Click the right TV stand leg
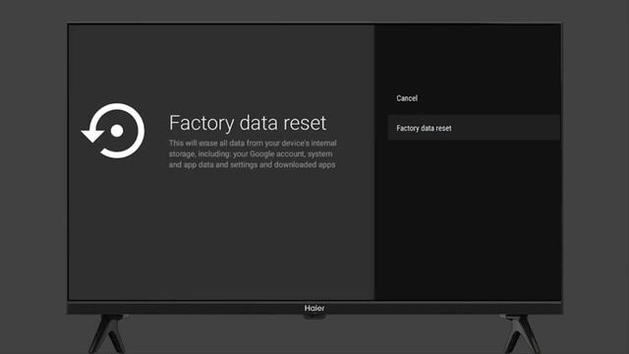The width and height of the screenshot is (629, 354). [x=522, y=333]
